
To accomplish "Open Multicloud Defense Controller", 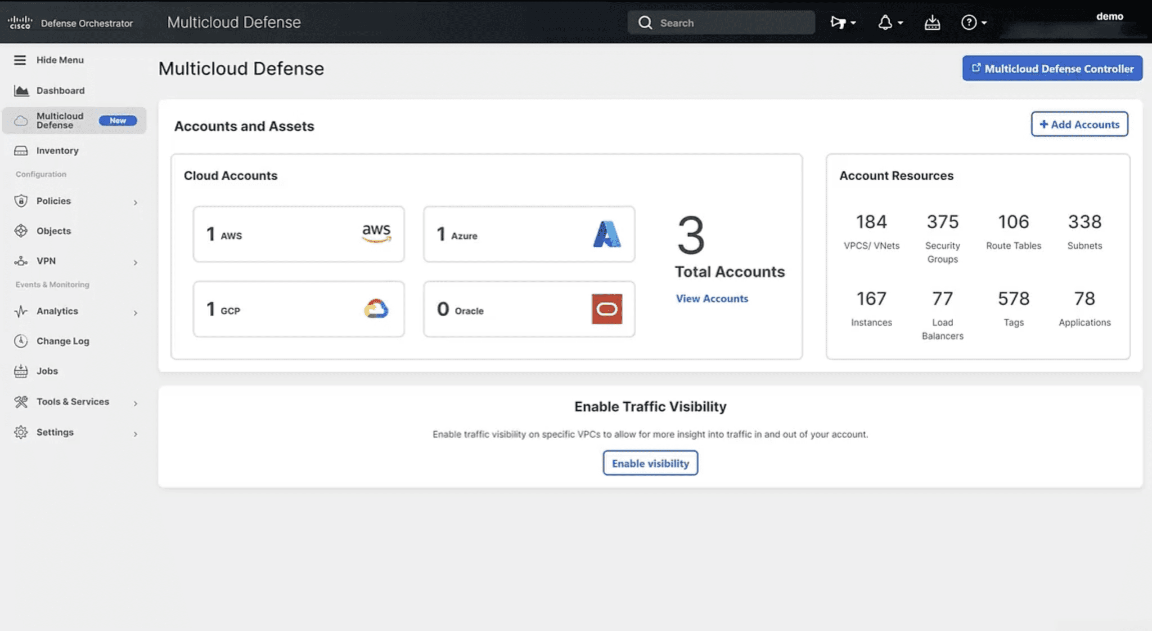I will pos(1052,68).
